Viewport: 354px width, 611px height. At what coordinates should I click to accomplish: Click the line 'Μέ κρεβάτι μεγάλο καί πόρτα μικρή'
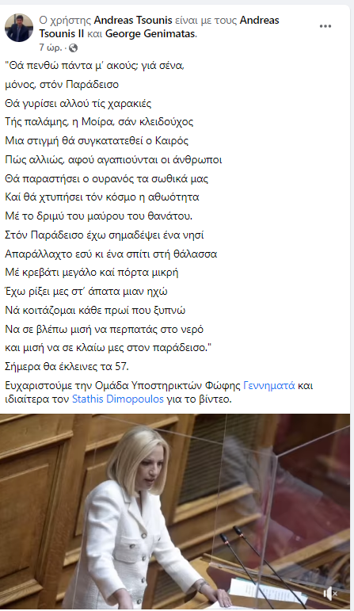[x=92, y=273]
